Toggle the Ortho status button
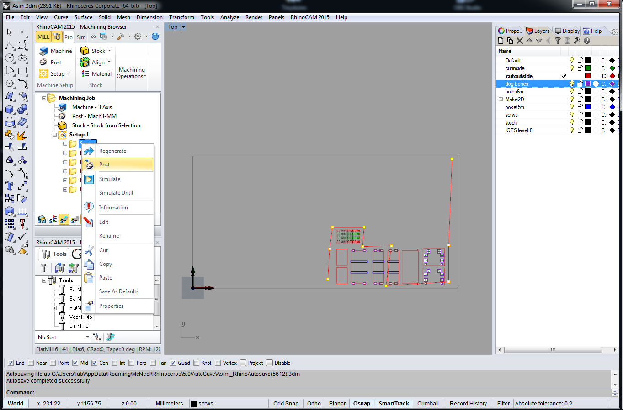This screenshot has width=623, height=410. (314, 404)
